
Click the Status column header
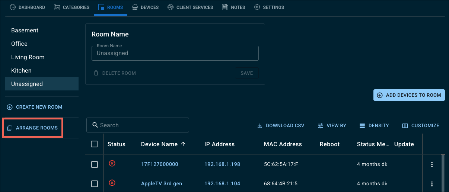[x=117, y=144]
